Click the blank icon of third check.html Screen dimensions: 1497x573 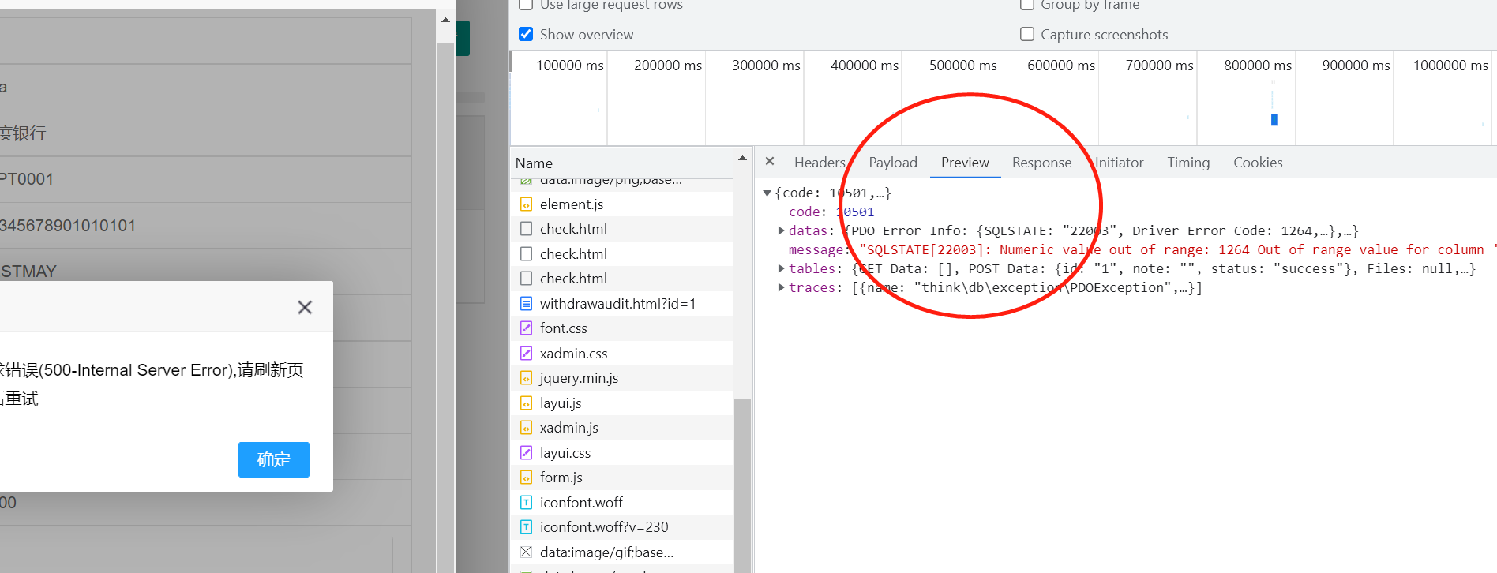click(x=526, y=279)
